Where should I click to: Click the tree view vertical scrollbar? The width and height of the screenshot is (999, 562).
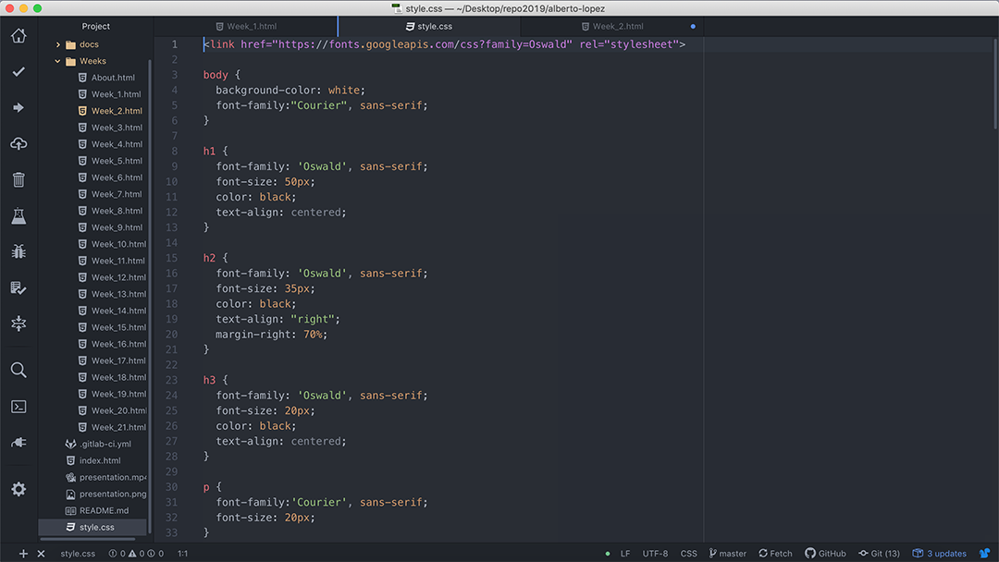tap(150, 298)
